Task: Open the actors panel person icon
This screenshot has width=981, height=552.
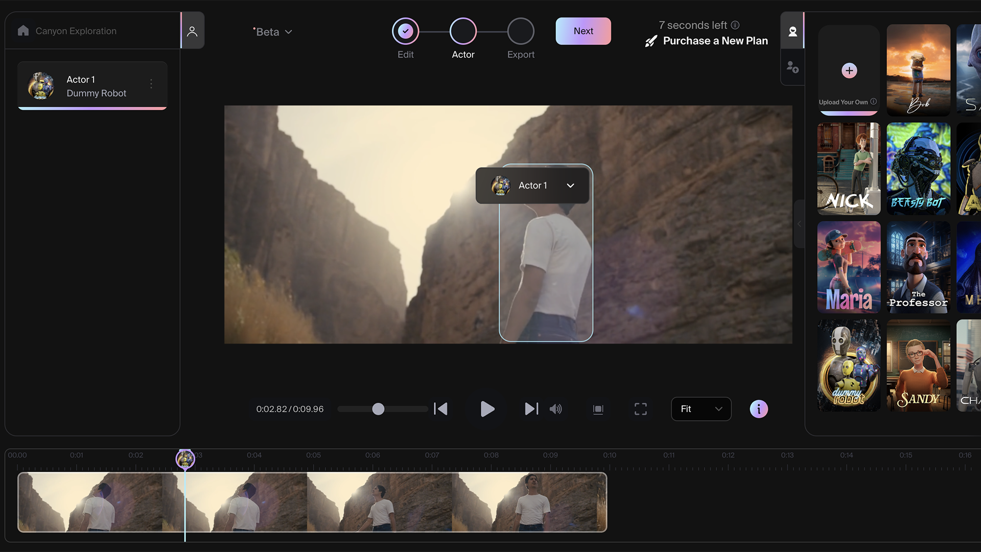Action: point(192,31)
